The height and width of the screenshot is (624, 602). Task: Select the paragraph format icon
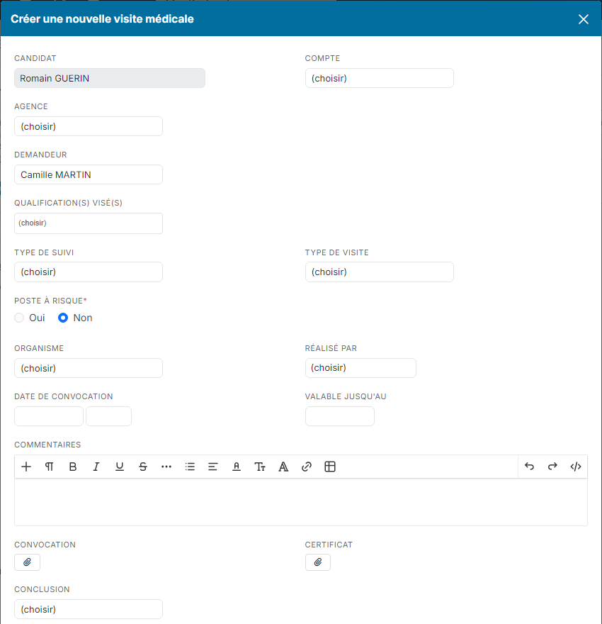pyautogui.click(x=50, y=467)
